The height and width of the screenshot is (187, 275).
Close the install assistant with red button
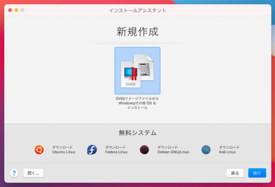[x=10, y=10]
